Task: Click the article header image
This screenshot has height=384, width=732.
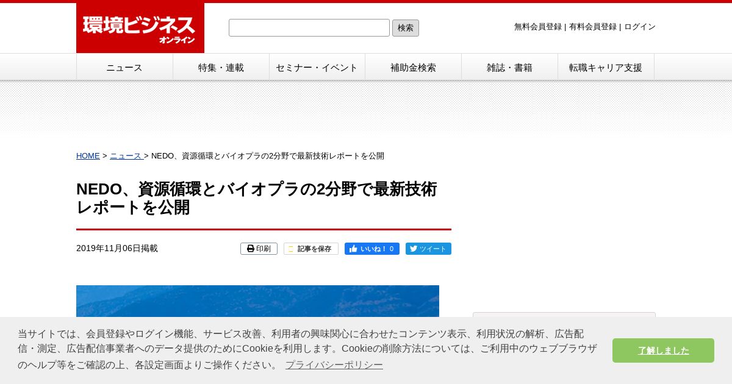Action: pos(257,301)
